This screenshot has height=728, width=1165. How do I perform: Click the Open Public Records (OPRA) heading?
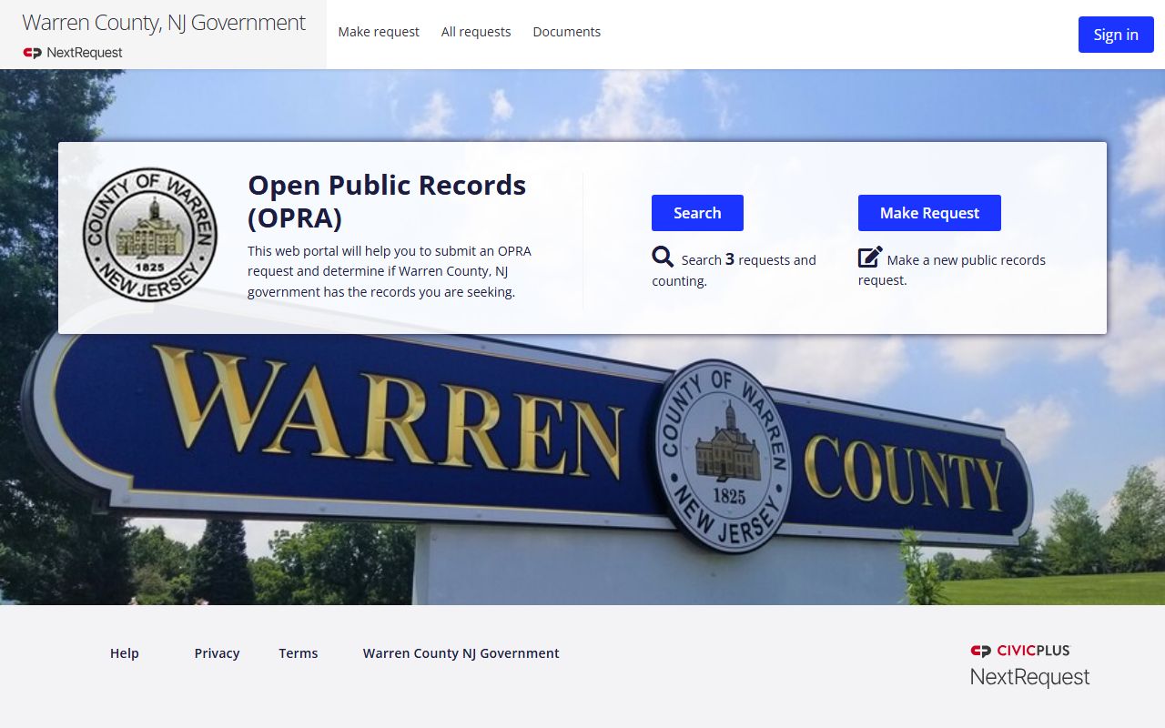[x=387, y=201]
